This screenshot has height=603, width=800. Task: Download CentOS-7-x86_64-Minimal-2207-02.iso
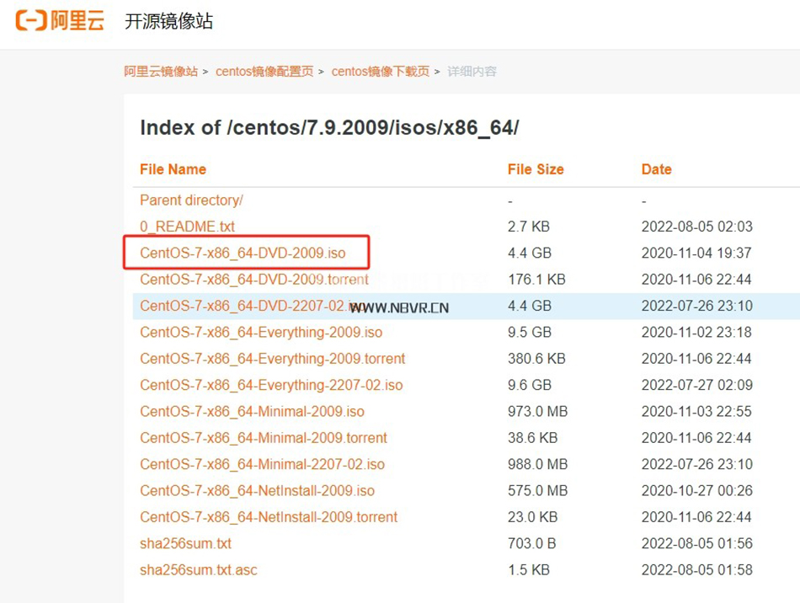click(262, 465)
